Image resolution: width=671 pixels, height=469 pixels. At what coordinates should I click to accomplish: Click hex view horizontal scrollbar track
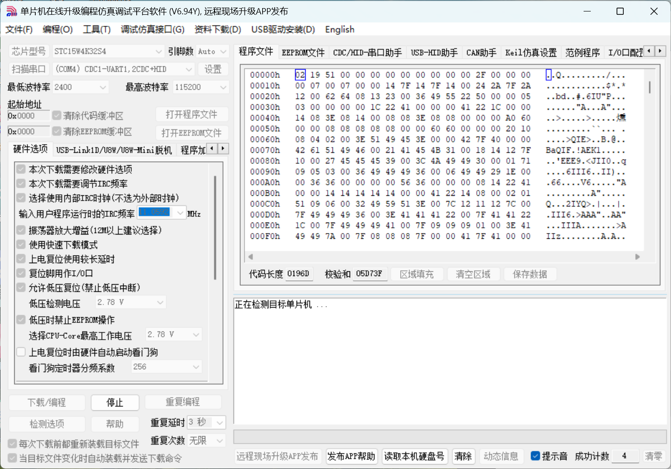click(444, 257)
